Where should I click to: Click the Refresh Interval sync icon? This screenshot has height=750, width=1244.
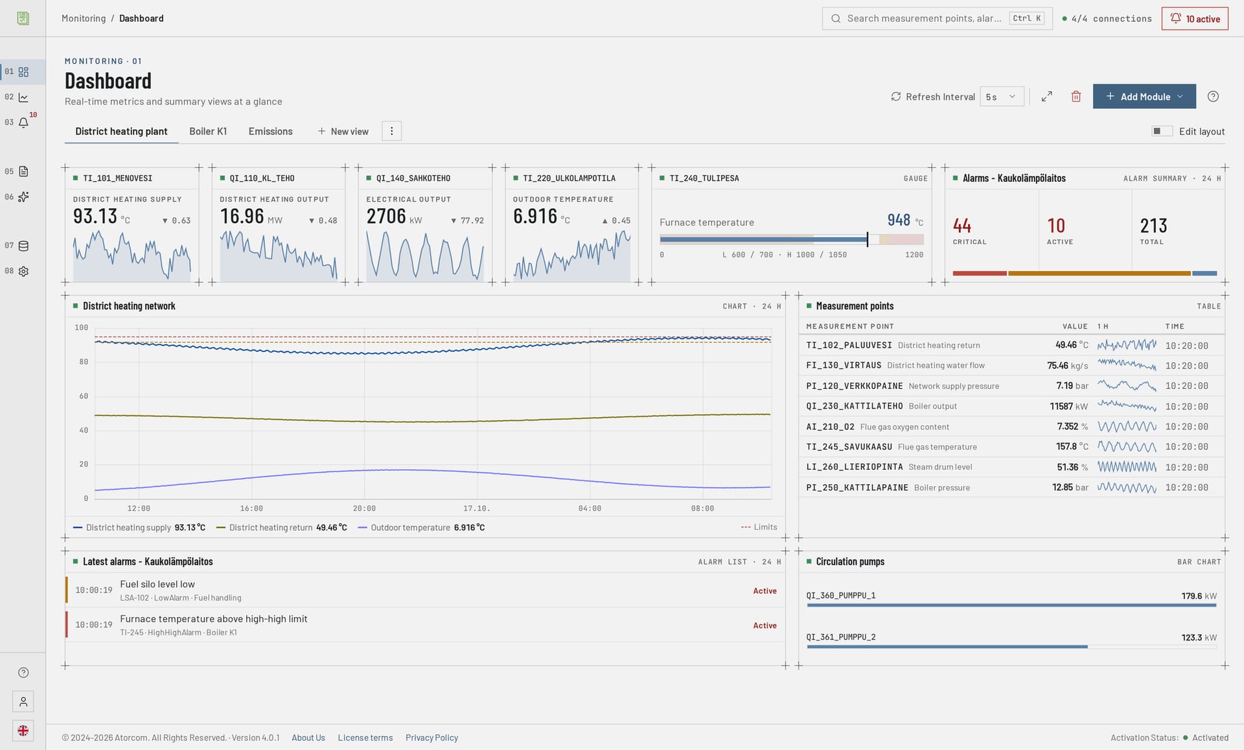896,97
